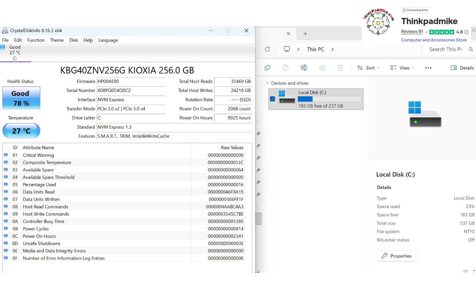Click the Power On Hours value 9025 hours

click(233, 118)
